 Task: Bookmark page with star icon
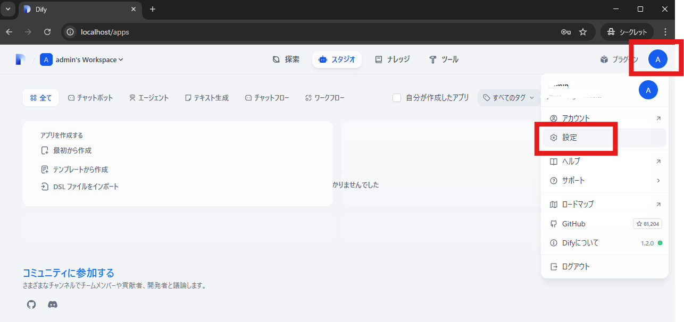[x=583, y=32]
